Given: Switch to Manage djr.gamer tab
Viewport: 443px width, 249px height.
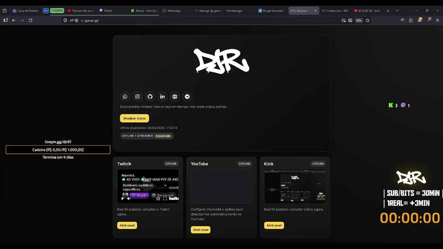Looking at the screenshot, I should 208,11.
